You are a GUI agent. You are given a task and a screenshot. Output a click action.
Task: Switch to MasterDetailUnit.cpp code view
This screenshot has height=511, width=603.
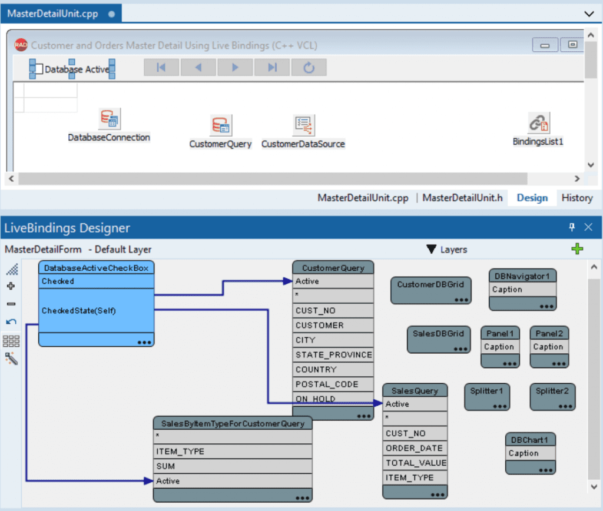363,198
